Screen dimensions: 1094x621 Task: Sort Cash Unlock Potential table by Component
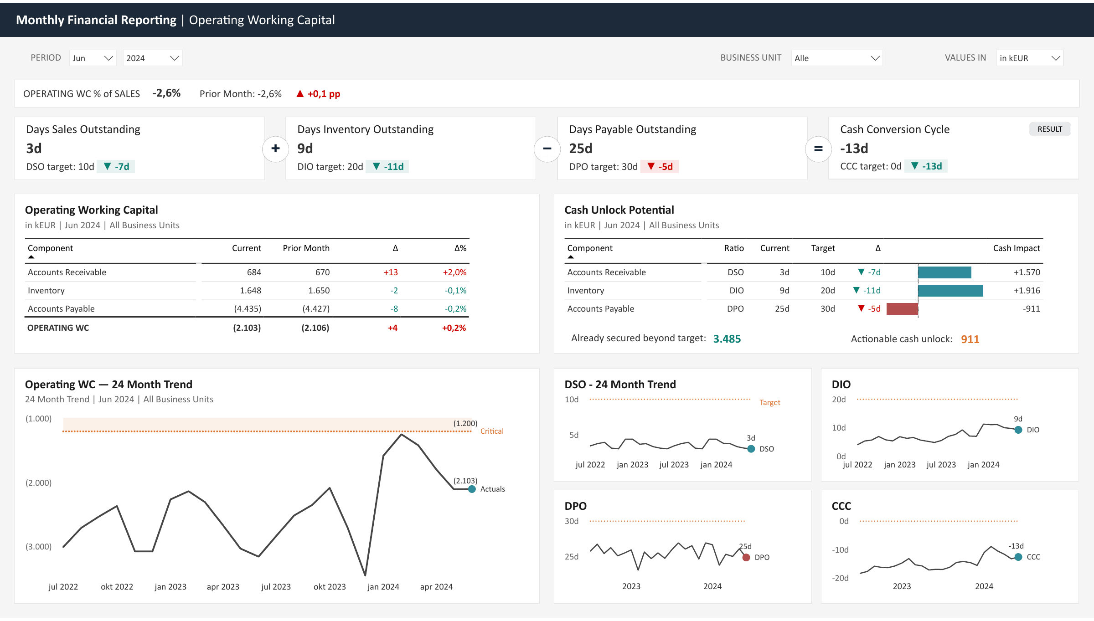coord(590,248)
